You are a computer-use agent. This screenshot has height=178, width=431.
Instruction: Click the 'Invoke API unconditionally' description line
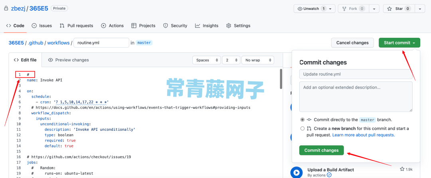(90, 130)
